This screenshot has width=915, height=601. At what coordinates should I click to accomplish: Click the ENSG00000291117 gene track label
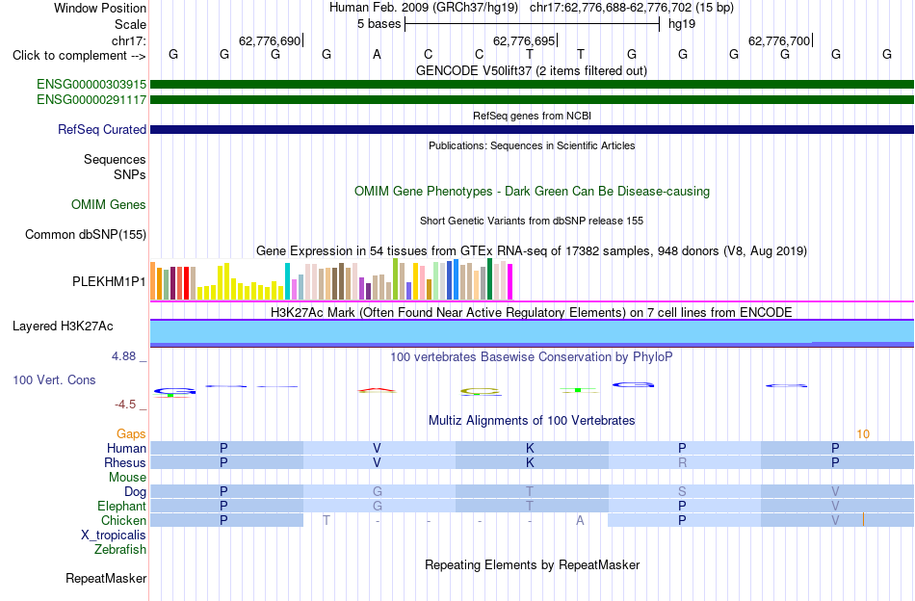pyautogui.click(x=91, y=100)
